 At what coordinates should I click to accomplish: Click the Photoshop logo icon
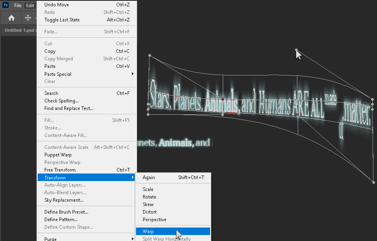(6, 6)
